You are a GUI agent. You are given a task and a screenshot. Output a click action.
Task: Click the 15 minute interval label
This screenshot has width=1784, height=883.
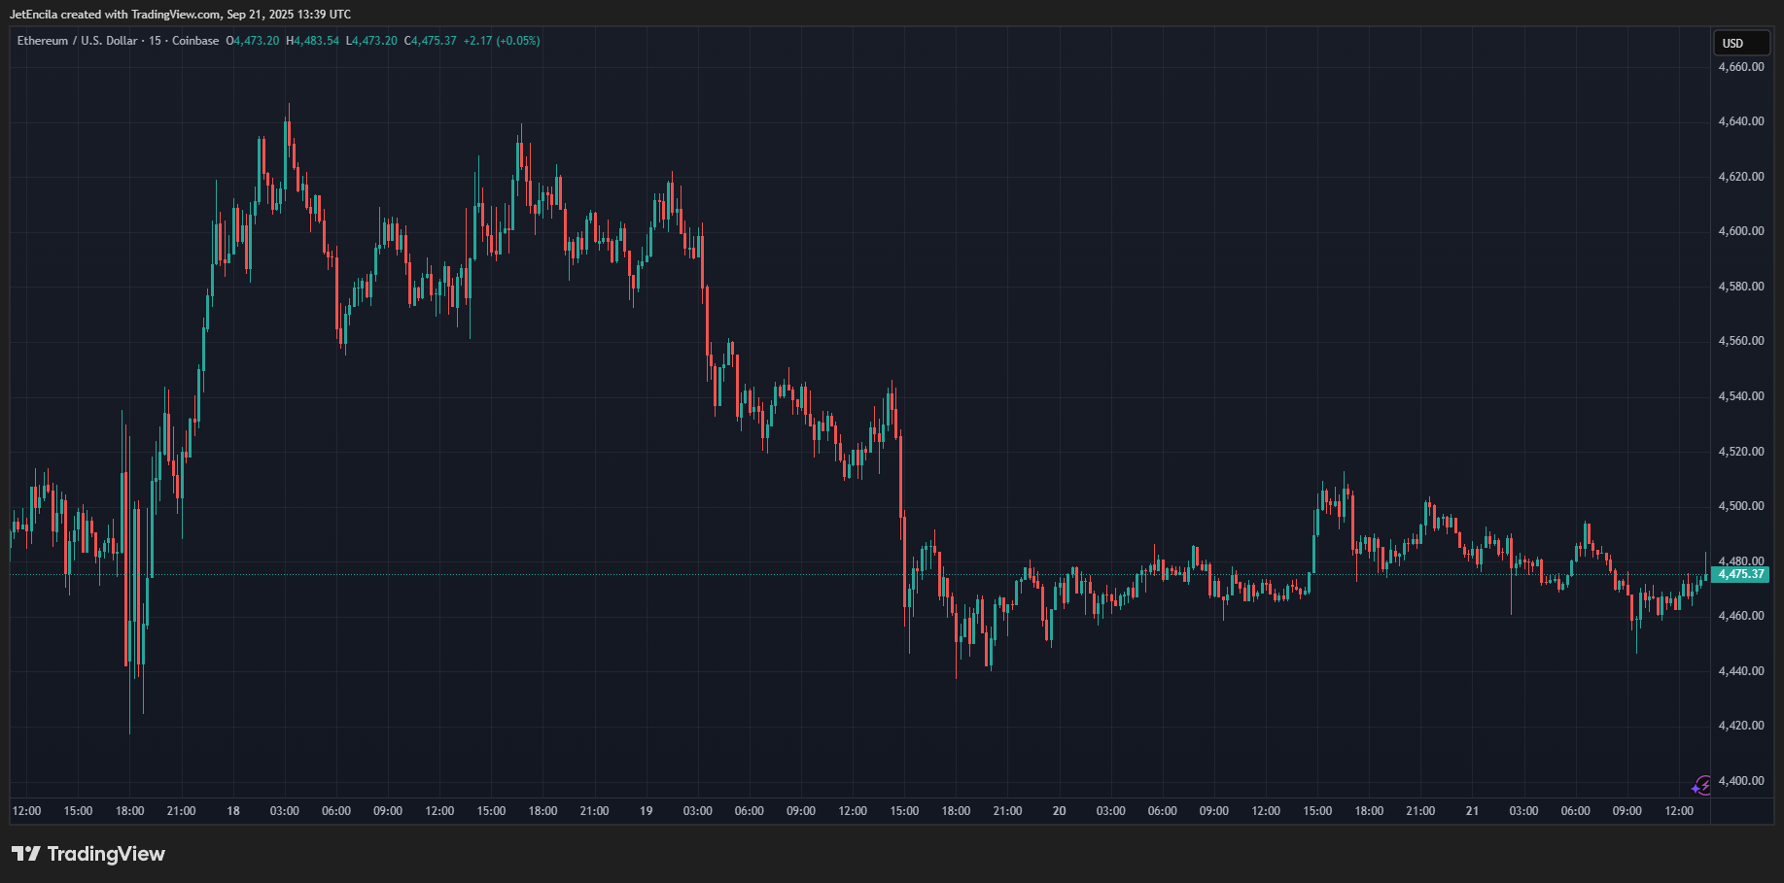point(155,41)
